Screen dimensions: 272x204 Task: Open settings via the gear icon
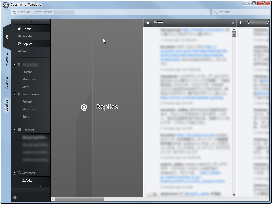pyautogui.click(x=15, y=198)
